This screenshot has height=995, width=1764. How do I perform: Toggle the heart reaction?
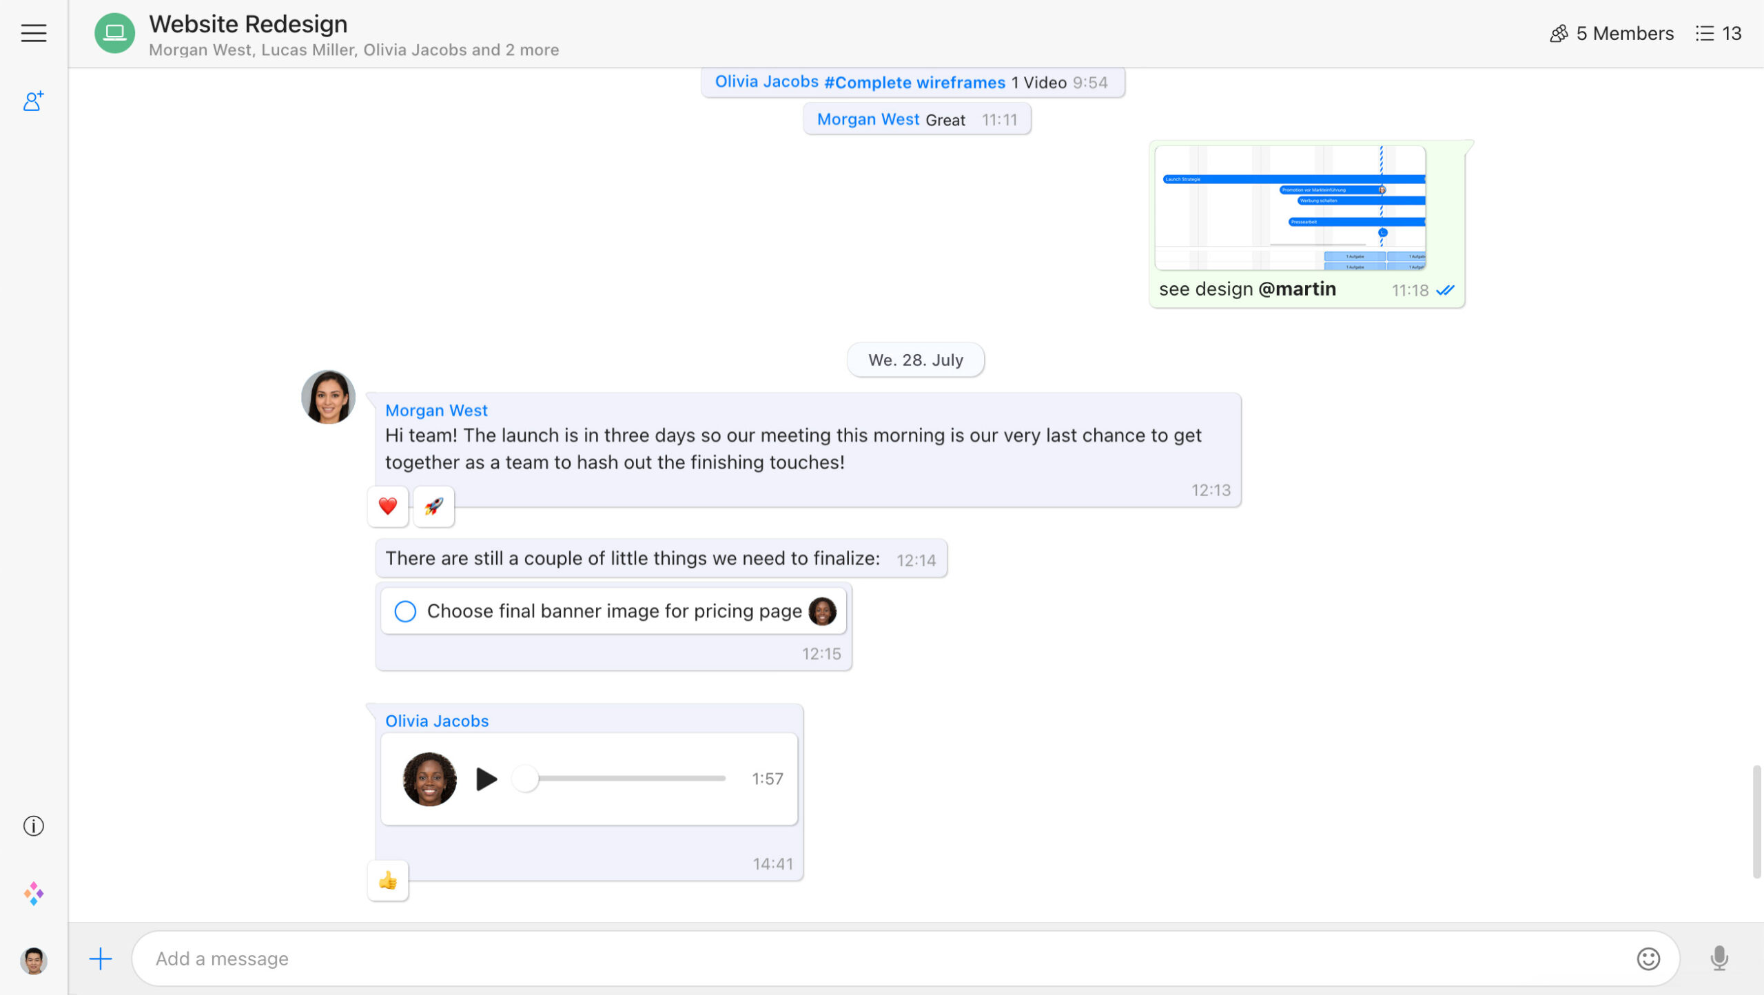(x=388, y=506)
